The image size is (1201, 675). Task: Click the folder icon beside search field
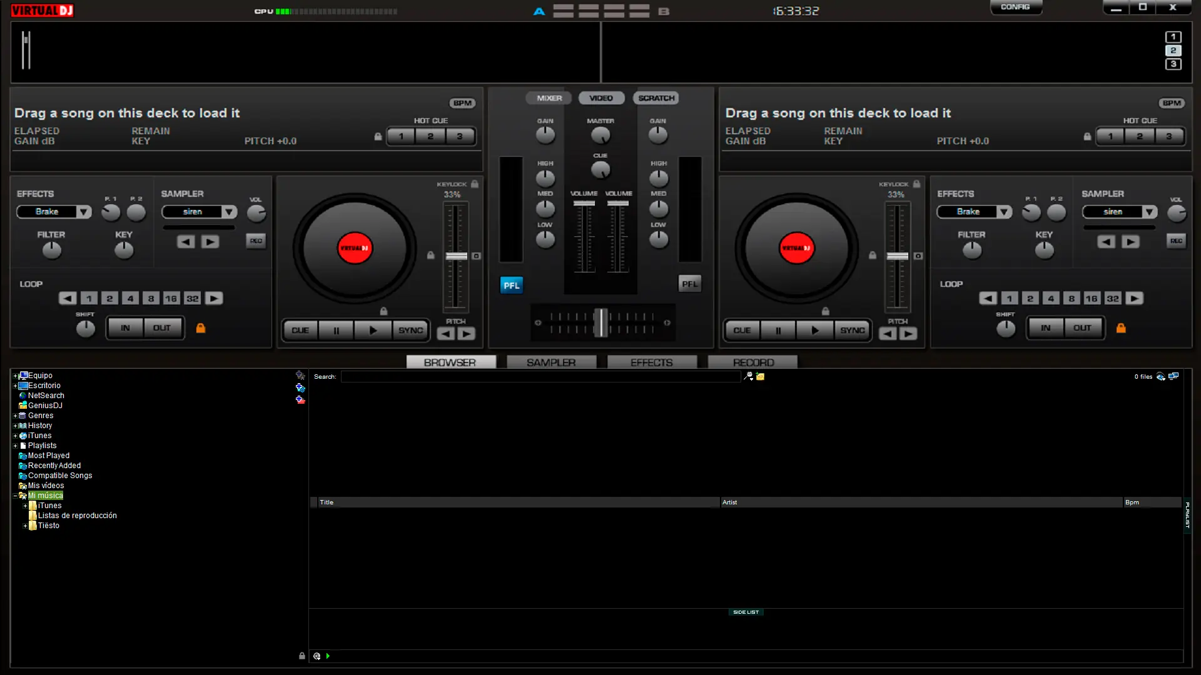coord(760,376)
